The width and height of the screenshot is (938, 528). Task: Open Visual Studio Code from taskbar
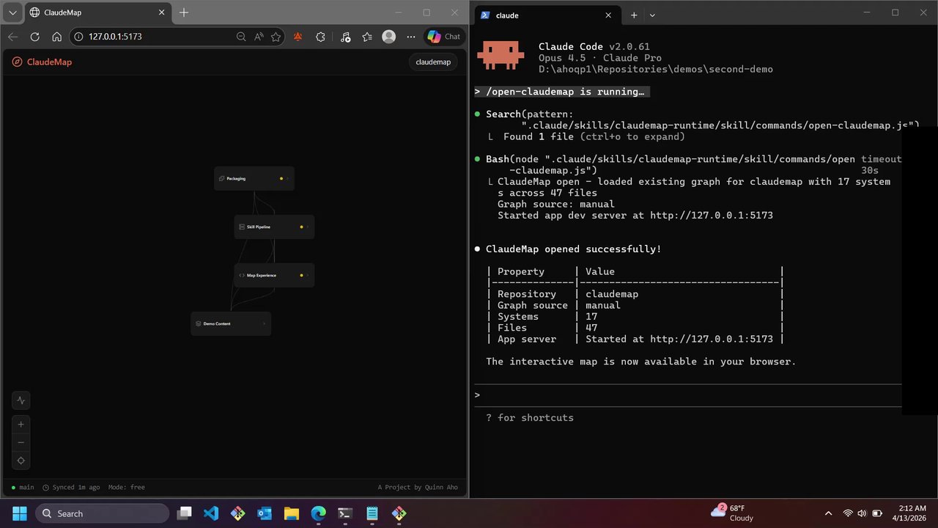[x=211, y=513]
